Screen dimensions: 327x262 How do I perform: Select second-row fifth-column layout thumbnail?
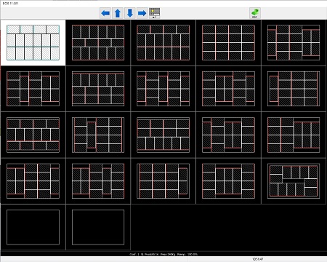click(x=294, y=89)
